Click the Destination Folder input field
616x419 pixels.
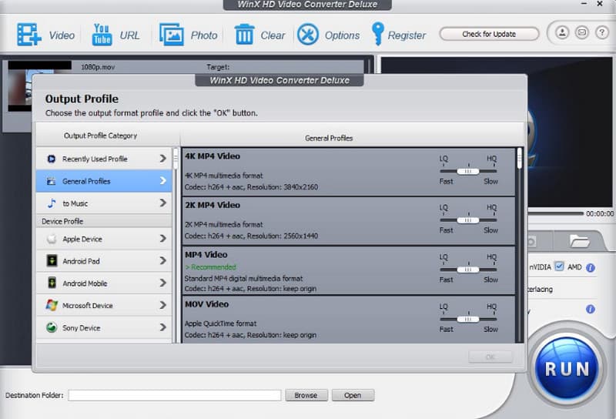pyautogui.click(x=175, y=395)
